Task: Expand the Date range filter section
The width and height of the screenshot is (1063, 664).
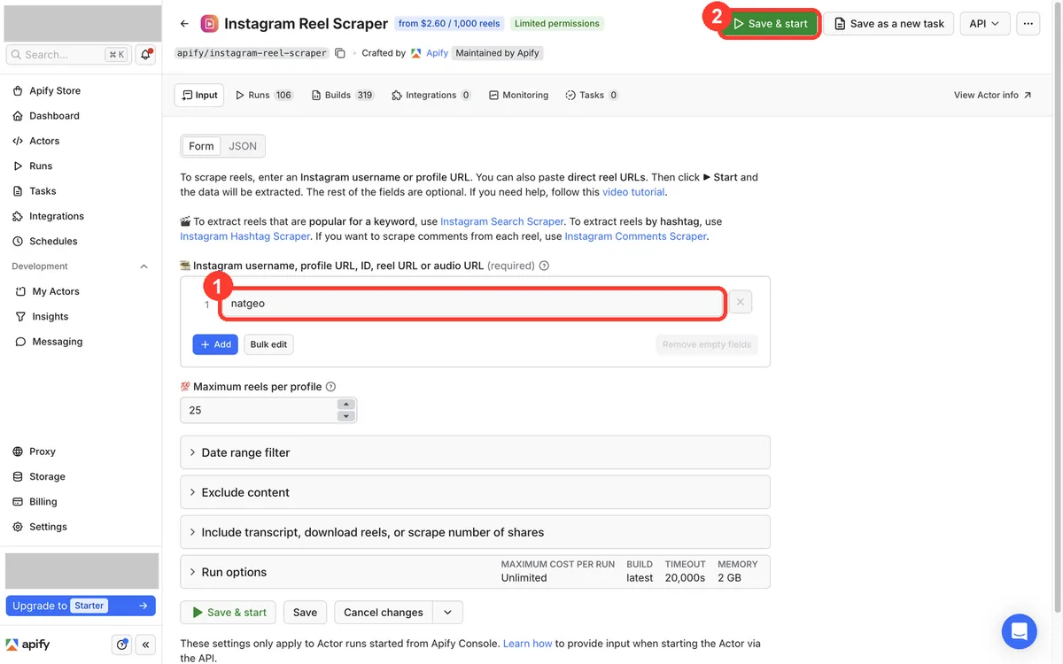Action: pyautogui.click(x=475, y=452)
